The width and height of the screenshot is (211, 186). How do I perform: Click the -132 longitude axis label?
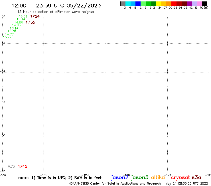coord(44,175)
